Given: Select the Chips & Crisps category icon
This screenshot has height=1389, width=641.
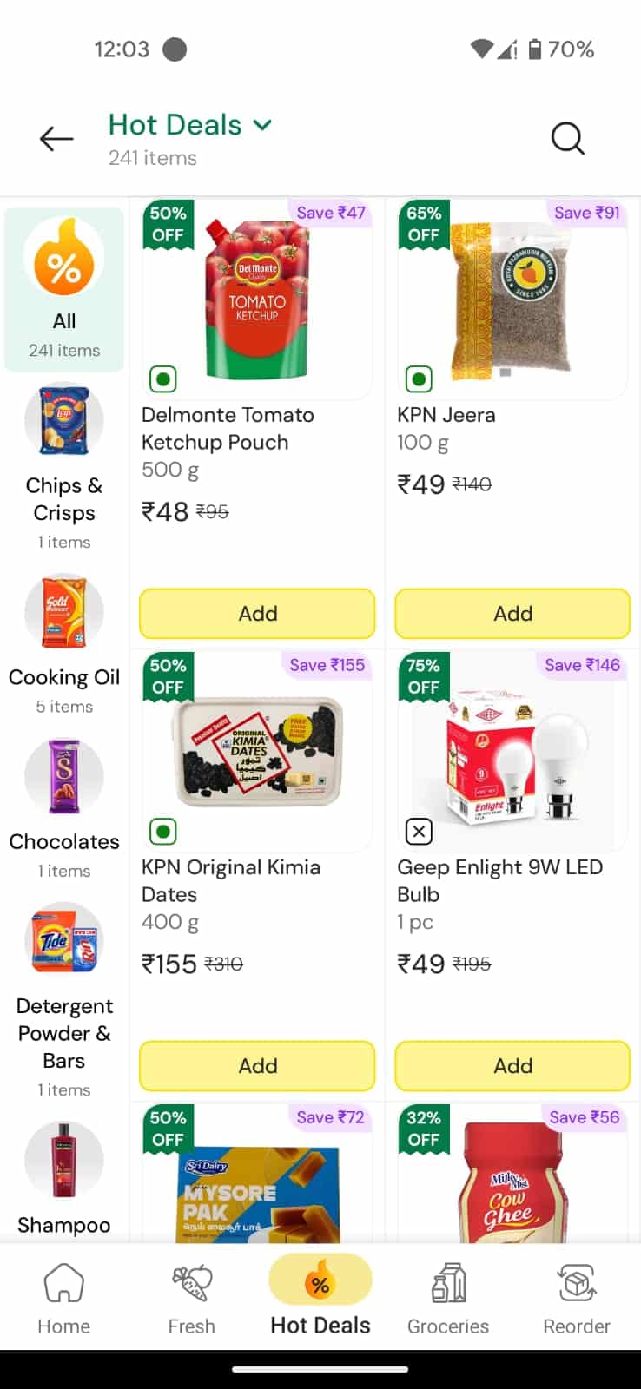Looking at the screenshot, I should pos(63,420).
